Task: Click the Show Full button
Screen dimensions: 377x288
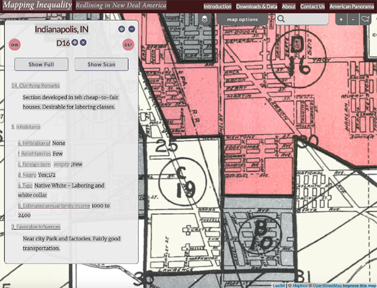Action: (41, 64)
